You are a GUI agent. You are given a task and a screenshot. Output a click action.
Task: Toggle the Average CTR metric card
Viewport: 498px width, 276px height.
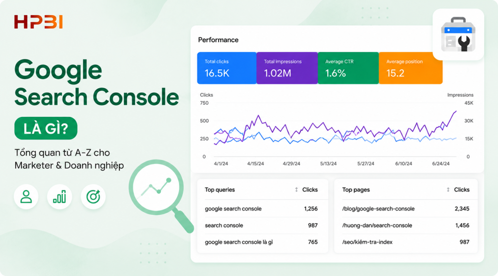point(348,68)
